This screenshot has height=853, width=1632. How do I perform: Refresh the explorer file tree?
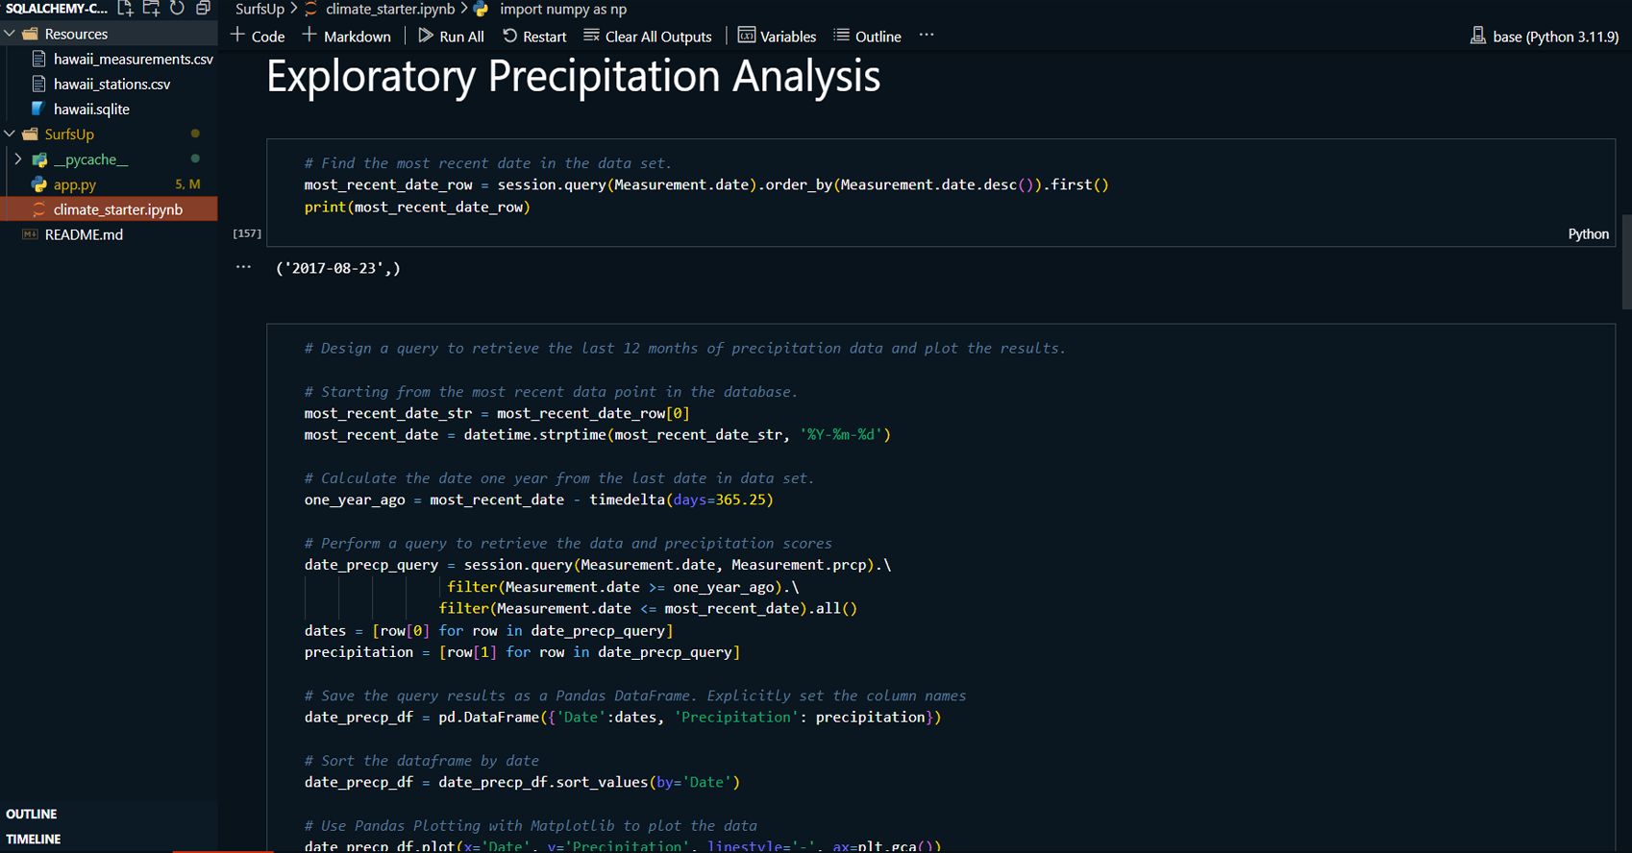click(x=178, y=9)
